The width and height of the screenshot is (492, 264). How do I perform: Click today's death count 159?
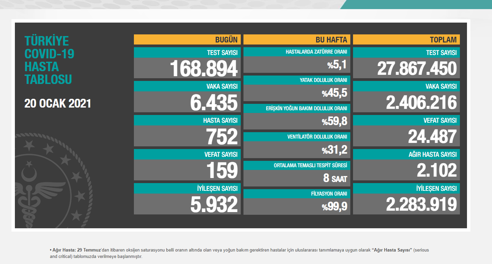(x=222, y=170)
